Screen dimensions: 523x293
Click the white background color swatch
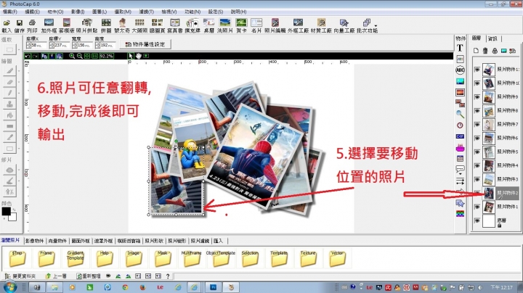pos(12,217)
